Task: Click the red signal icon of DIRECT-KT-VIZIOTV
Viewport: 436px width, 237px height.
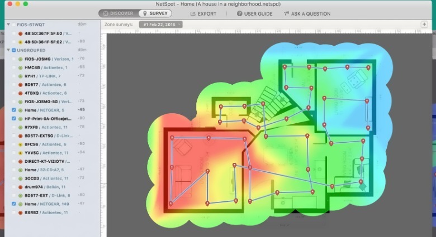Action: tap(20, 162)
